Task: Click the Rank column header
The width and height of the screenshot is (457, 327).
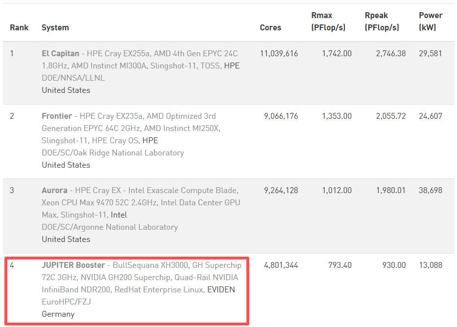Action: click(x=19, y=27)
